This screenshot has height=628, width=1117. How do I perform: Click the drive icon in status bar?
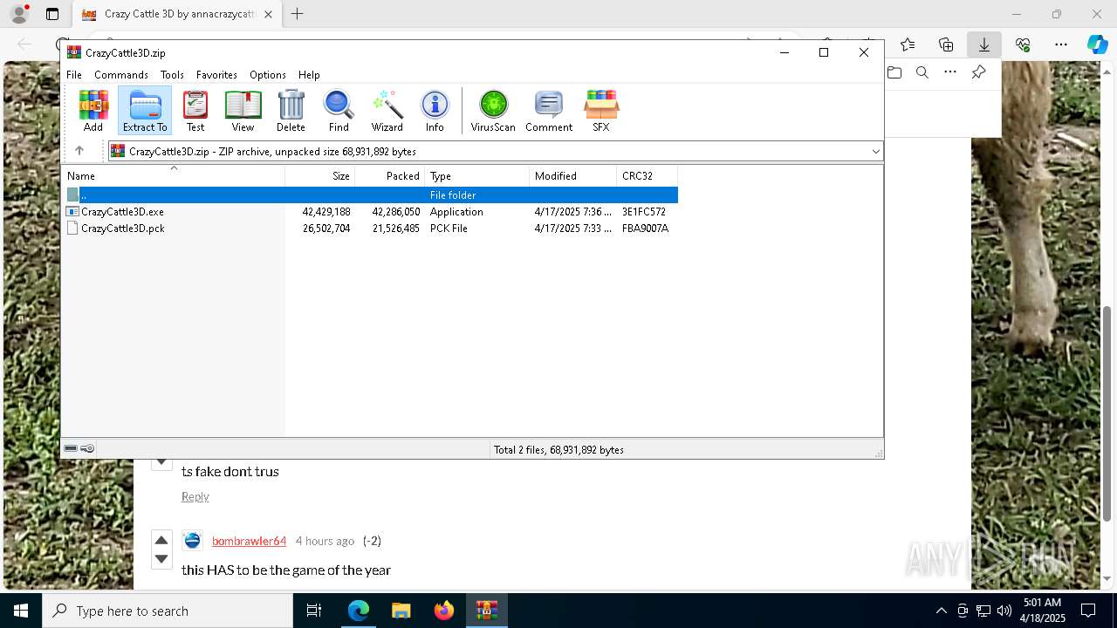[71, 449]
